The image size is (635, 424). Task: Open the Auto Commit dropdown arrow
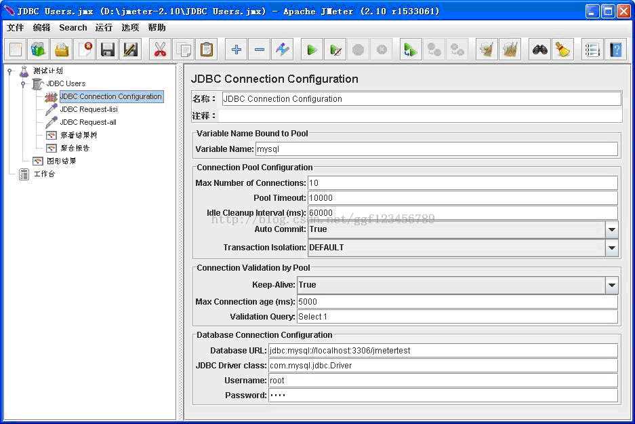[x=612, y=229]
